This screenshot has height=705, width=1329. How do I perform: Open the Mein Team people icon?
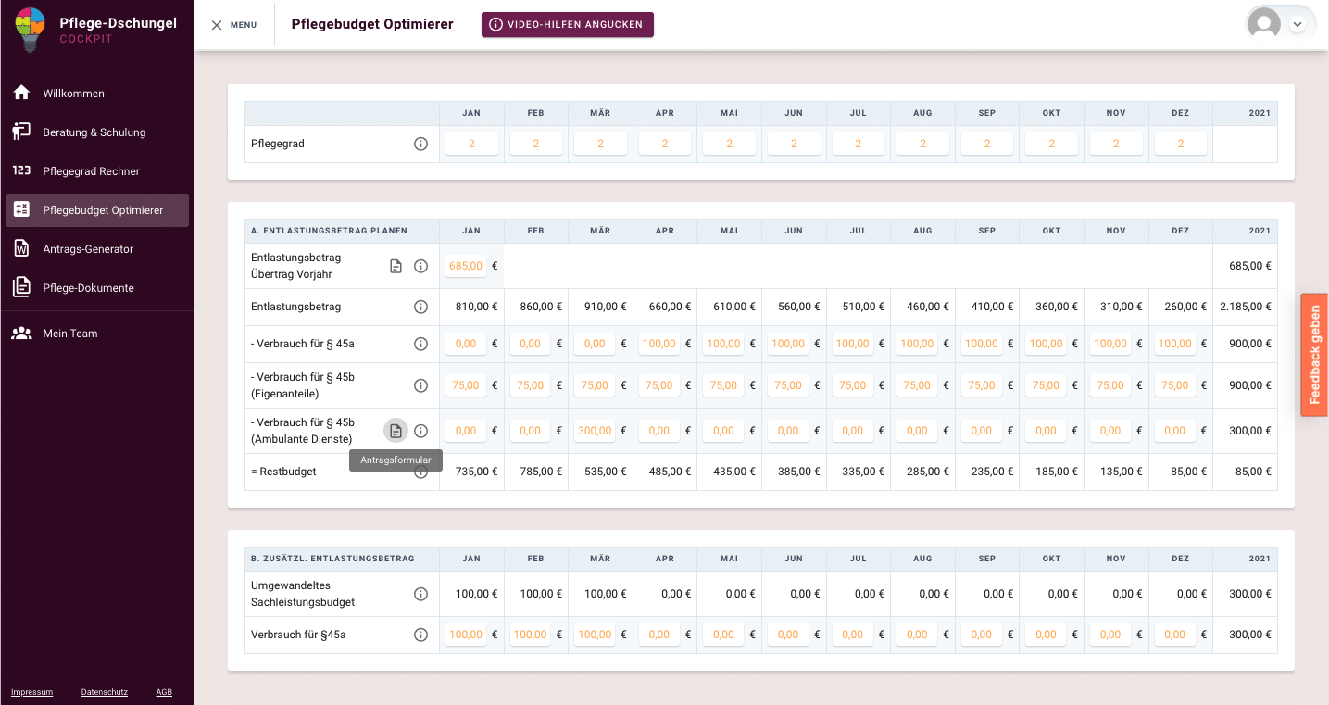click(x=21, y=333)
